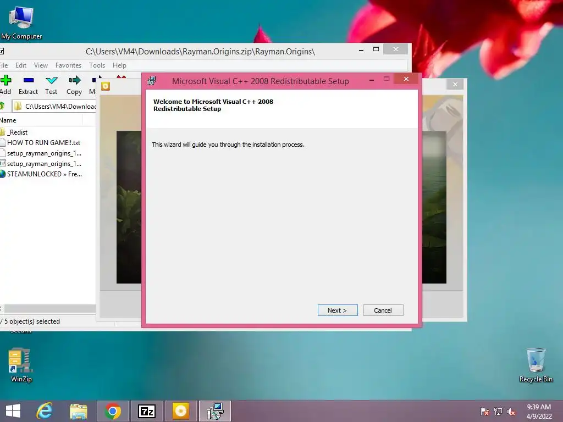Switch to 7-Zip in taskbar
563x422 pixels.
(146, 411)
